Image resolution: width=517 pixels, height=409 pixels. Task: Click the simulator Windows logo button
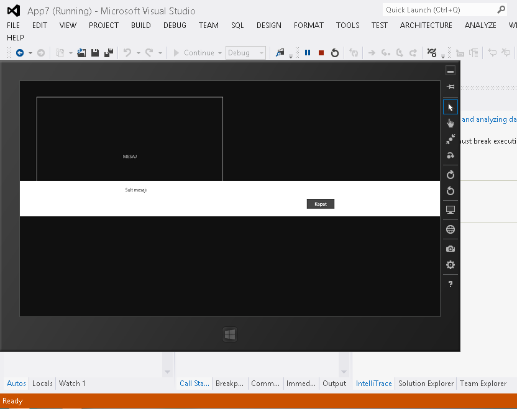point(230,334)
